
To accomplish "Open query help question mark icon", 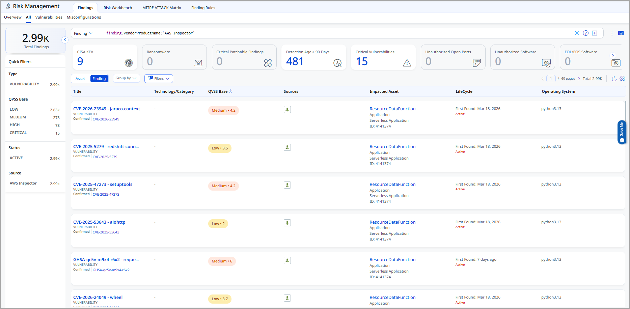I will click(x=586, y=33).
